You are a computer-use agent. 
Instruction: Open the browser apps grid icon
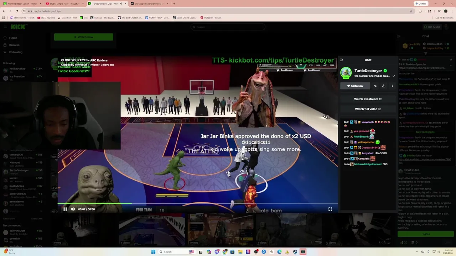tap(4, 17)
